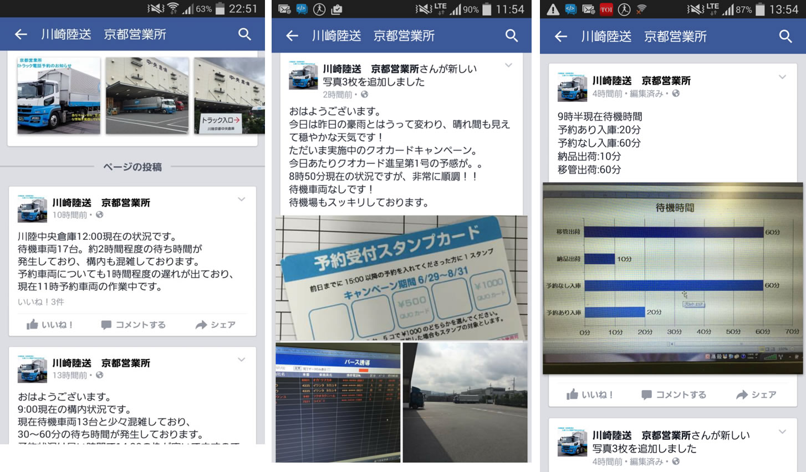Image resolution: width=806 pixels, height=472 pixels.
Task: Tap the 予約なし入庫:60分 line
Action: [599, 143]
